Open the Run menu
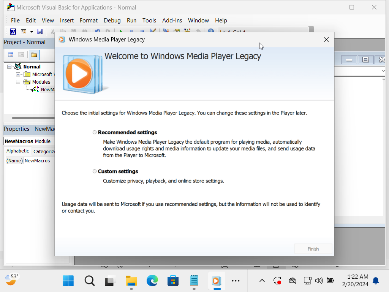This screenshot has height=292, width=389. coord(131,21)
